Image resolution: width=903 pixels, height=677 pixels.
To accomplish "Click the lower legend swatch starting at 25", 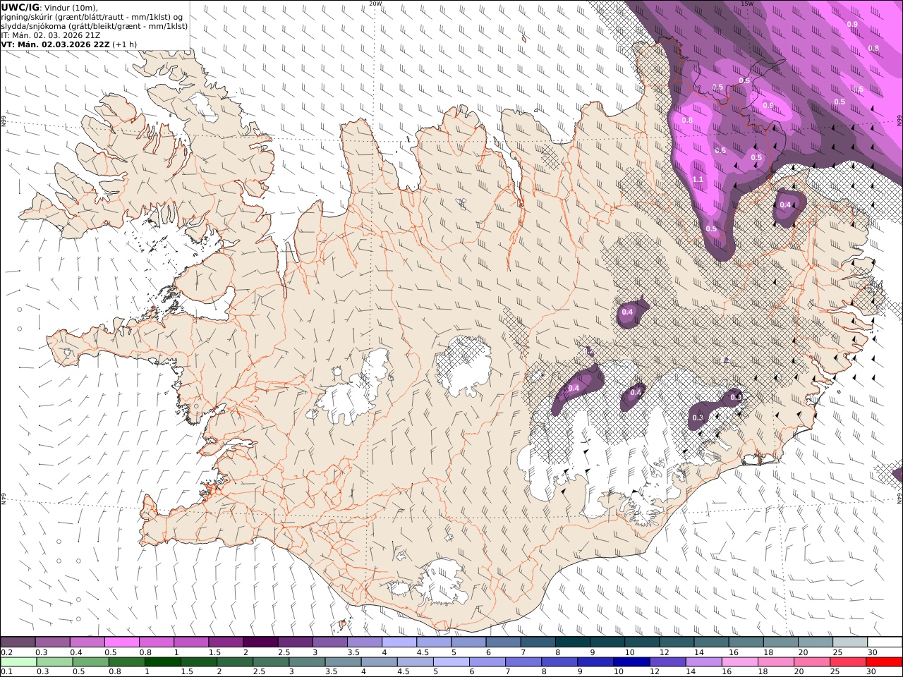I will point(848,661).
